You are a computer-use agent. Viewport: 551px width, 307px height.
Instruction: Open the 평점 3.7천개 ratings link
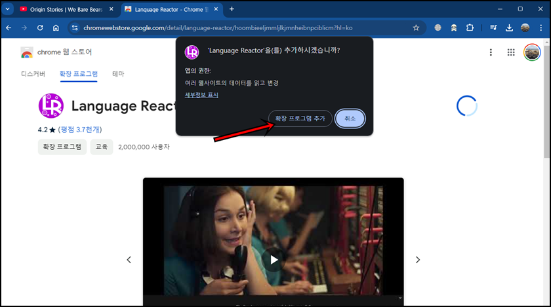[80, 130]
